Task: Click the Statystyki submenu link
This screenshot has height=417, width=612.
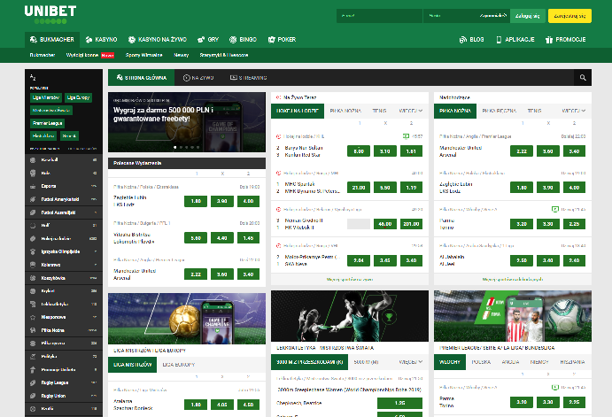Action: click(x=224, y=55)
